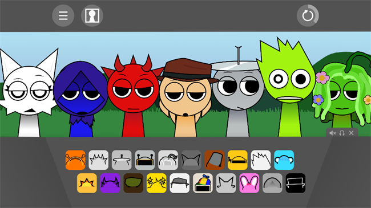Pick the purple horned hair icon
371x208 pixels.
tap(110, 183)
